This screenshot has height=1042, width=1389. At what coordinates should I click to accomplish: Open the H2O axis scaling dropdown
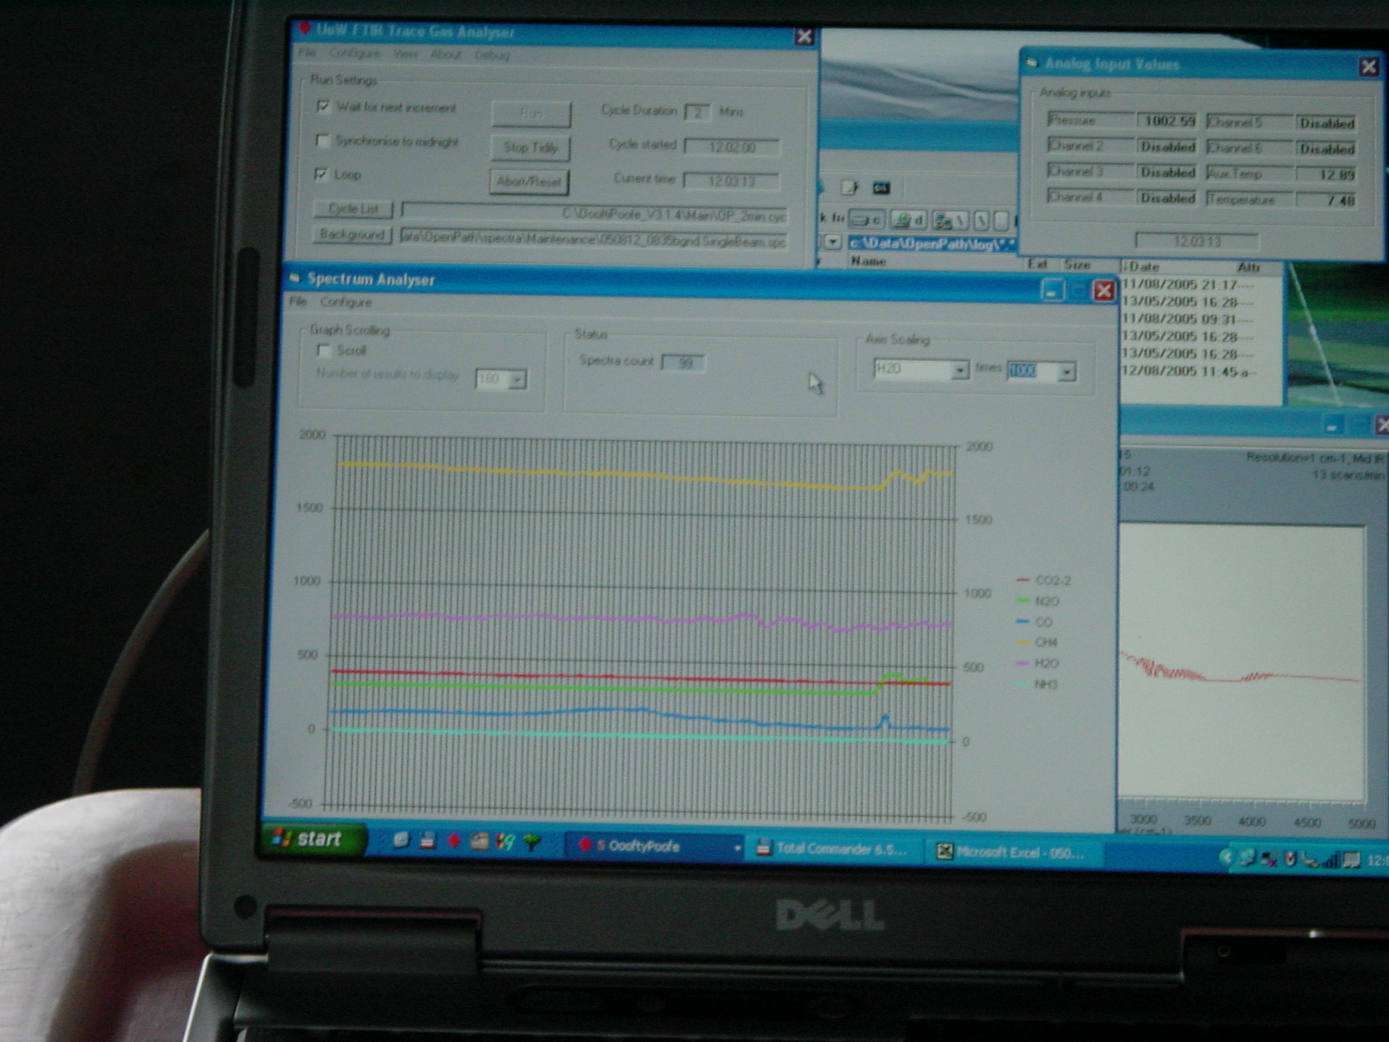tap(959, 370)
